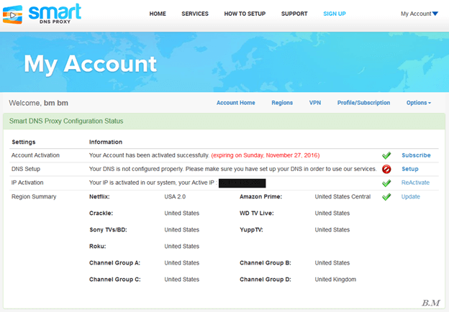Click the 'United States Central' value
Viewport: 449px width, 312px height.
[x=343, y=197]
